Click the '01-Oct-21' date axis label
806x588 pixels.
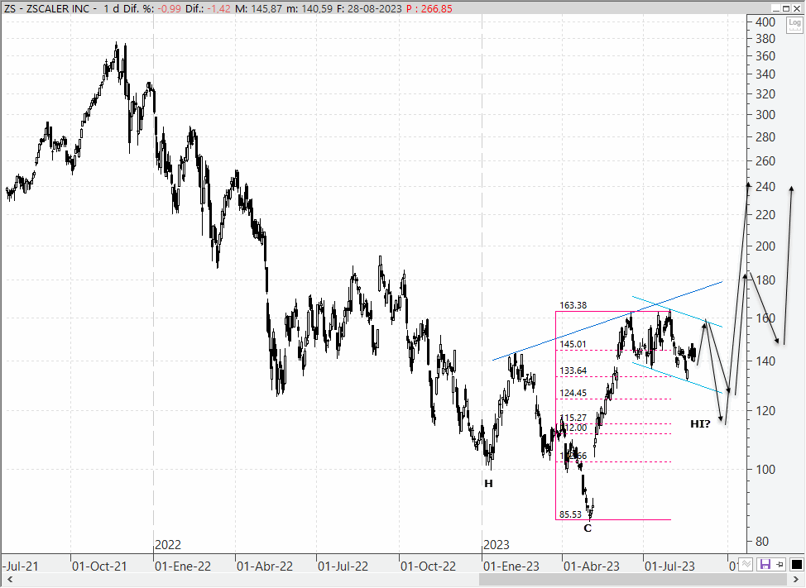pyautogui.click(x=99, y=566)
